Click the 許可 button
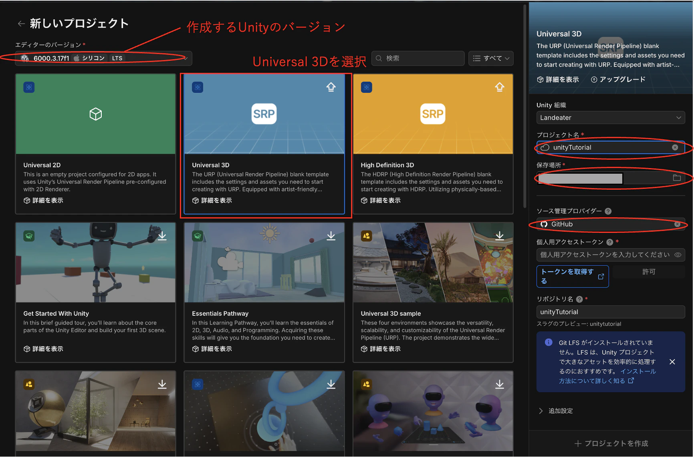The width and height of the screenshot is (694, 457). point(649,272)
